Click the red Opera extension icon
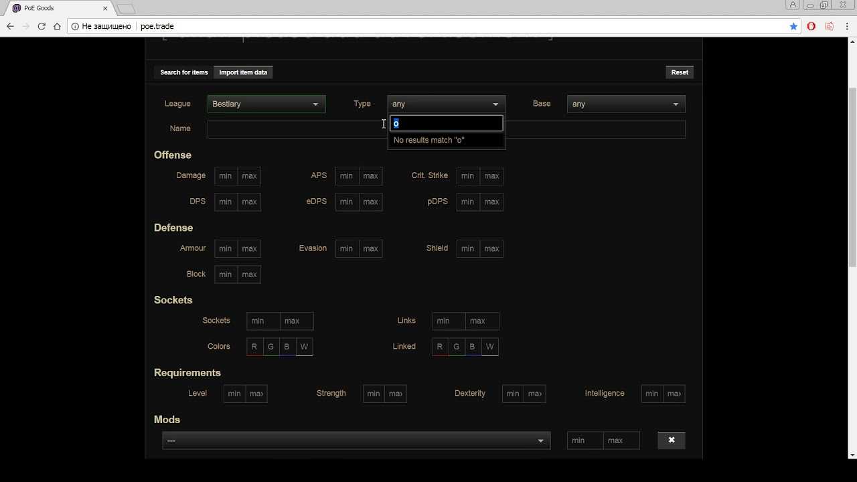Viewport: 857px width, 482px height. [811, 26]
